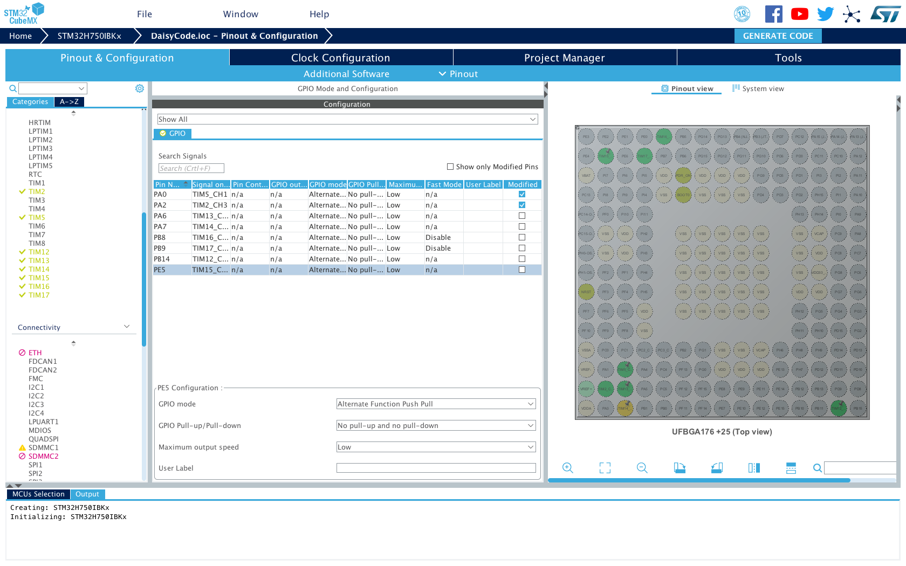Open the Window menu
The image size is (906, 566).
click(241, 14)
